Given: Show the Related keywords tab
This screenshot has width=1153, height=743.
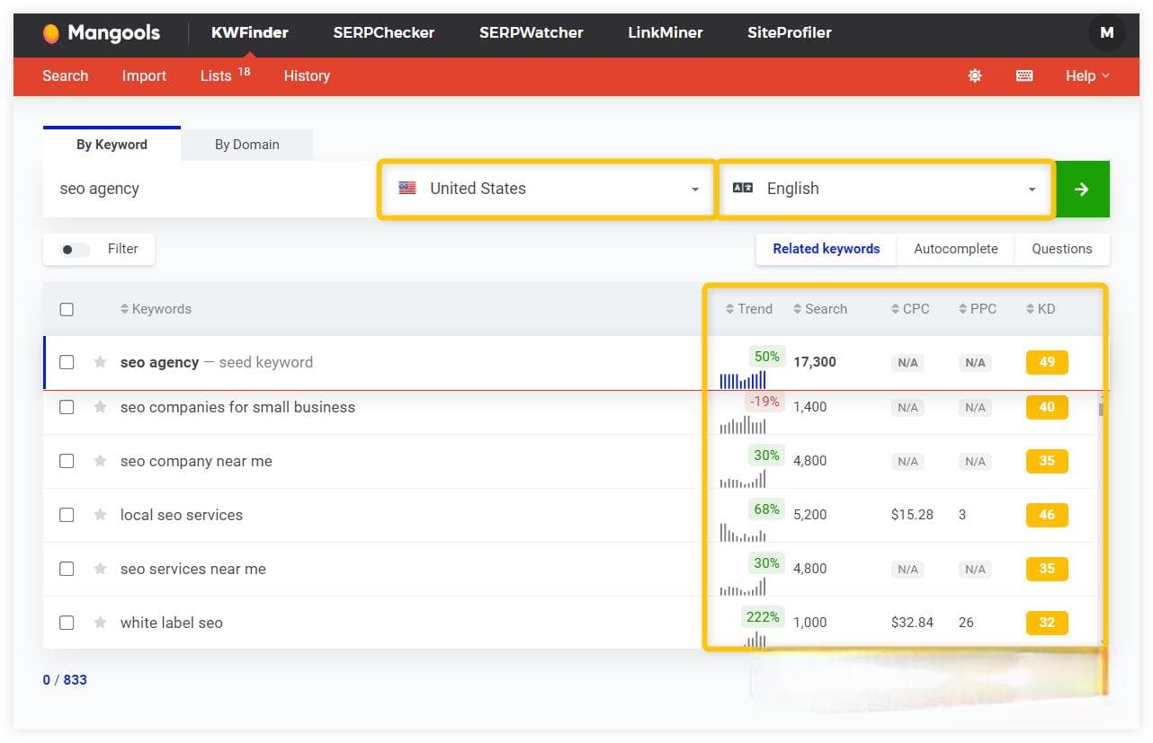Looking at the screenshot, I should [x=826, y=250].
